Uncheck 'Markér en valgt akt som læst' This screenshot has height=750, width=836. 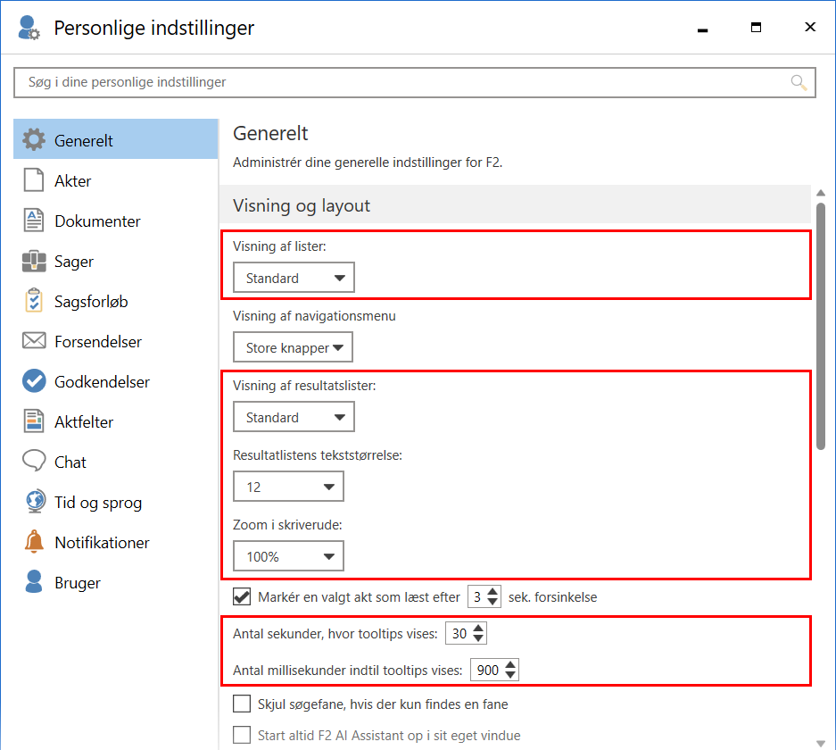(242, 596)
